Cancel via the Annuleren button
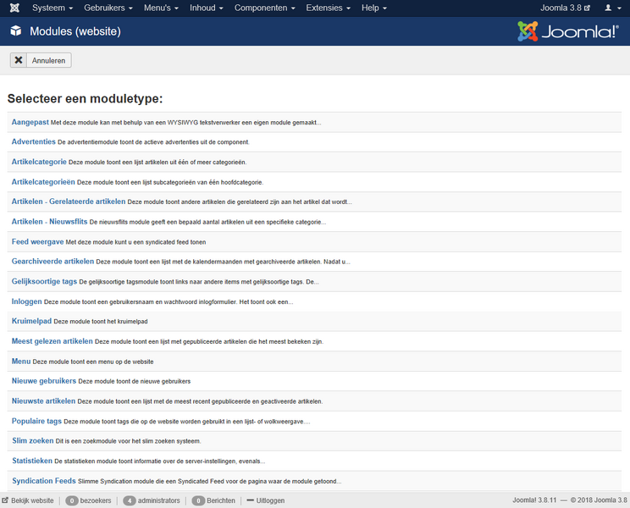 [41, 60]
